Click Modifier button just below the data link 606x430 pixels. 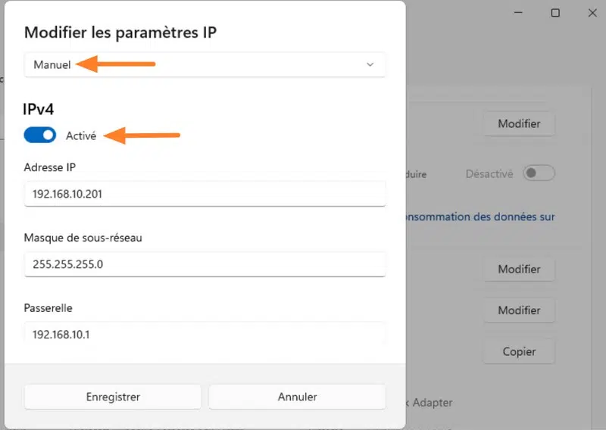coord(519,269)
